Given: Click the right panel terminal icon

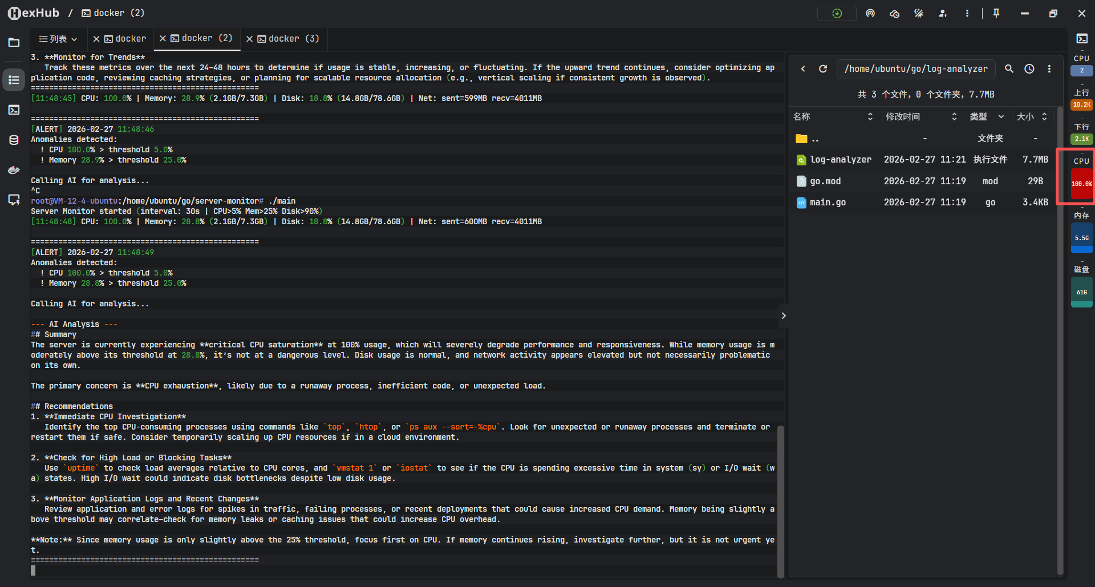Looking at the screenshot, I should pyautogui.click(x=1082, y=39).
